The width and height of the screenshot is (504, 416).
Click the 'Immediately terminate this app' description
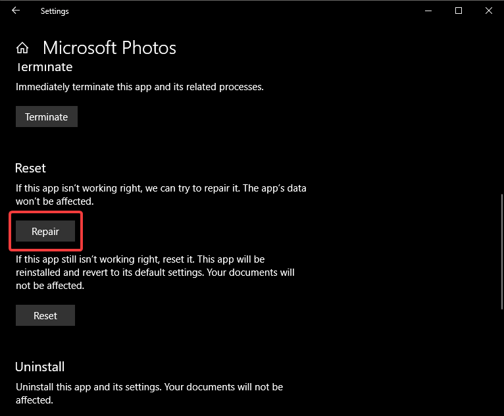[139, 87]
